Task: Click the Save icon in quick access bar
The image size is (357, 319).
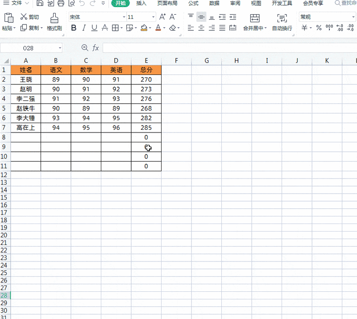Action: [40, 3]
